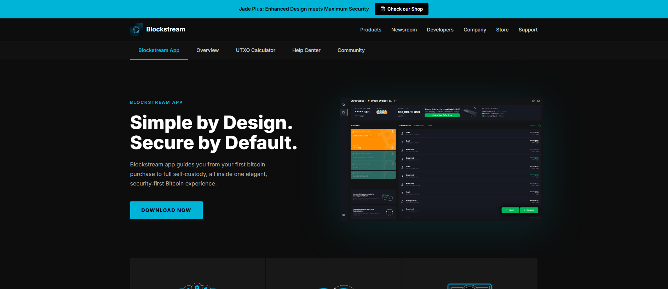Select the Tether account card
This screenshot has width=668, height=289.
(x=373, y=165)
